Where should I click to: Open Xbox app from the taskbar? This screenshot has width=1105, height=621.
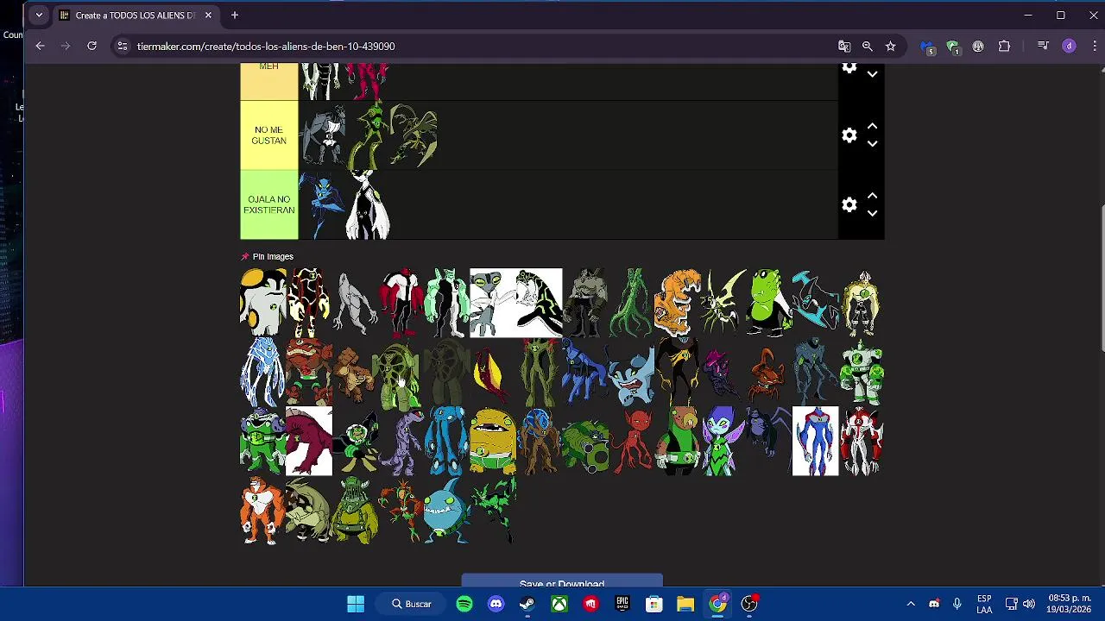(559, 604)
